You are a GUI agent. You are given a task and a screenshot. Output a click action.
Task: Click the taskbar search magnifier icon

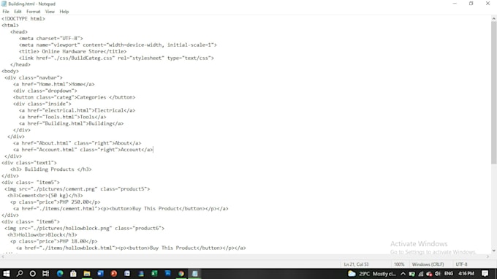(x=20, y=274)
